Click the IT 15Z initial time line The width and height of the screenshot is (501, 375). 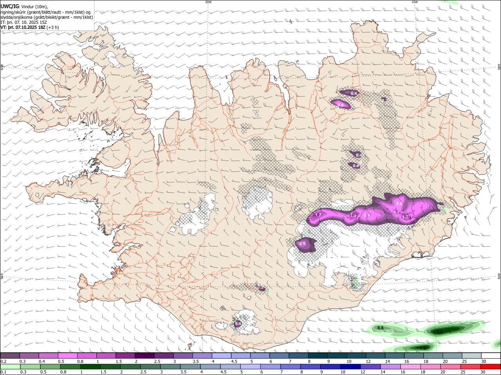click(24, 22)
